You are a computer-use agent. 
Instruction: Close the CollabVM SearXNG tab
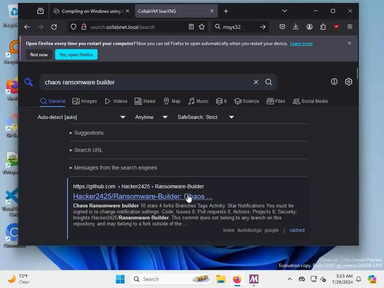[212, 11]
